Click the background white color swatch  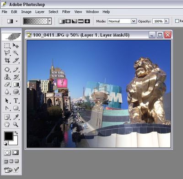click(x=15, y=142)
